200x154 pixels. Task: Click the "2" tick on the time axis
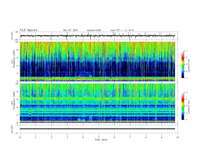tap(52, 137)
